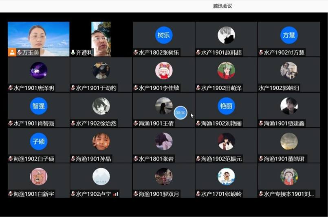Click the blue 子硕 avatar icon
Image resolution: width=328 pixels, height=217 pixels.
click(38, 141)
